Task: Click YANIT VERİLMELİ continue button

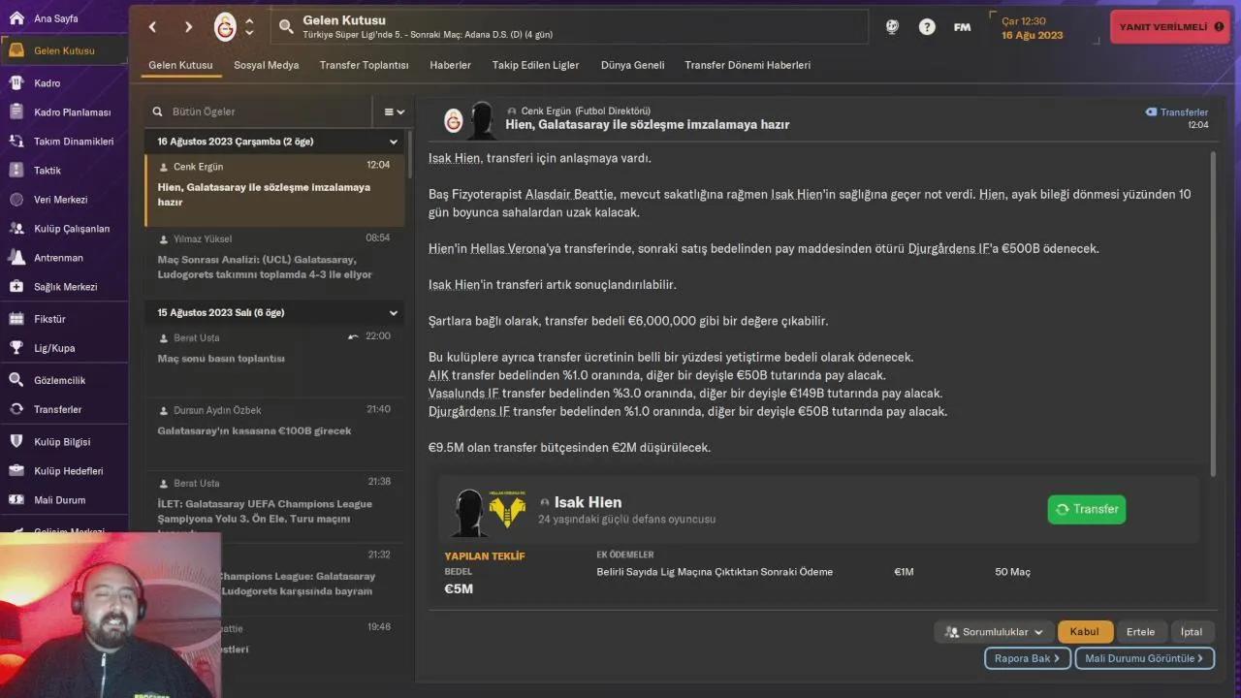Action: pos(1169,27)
